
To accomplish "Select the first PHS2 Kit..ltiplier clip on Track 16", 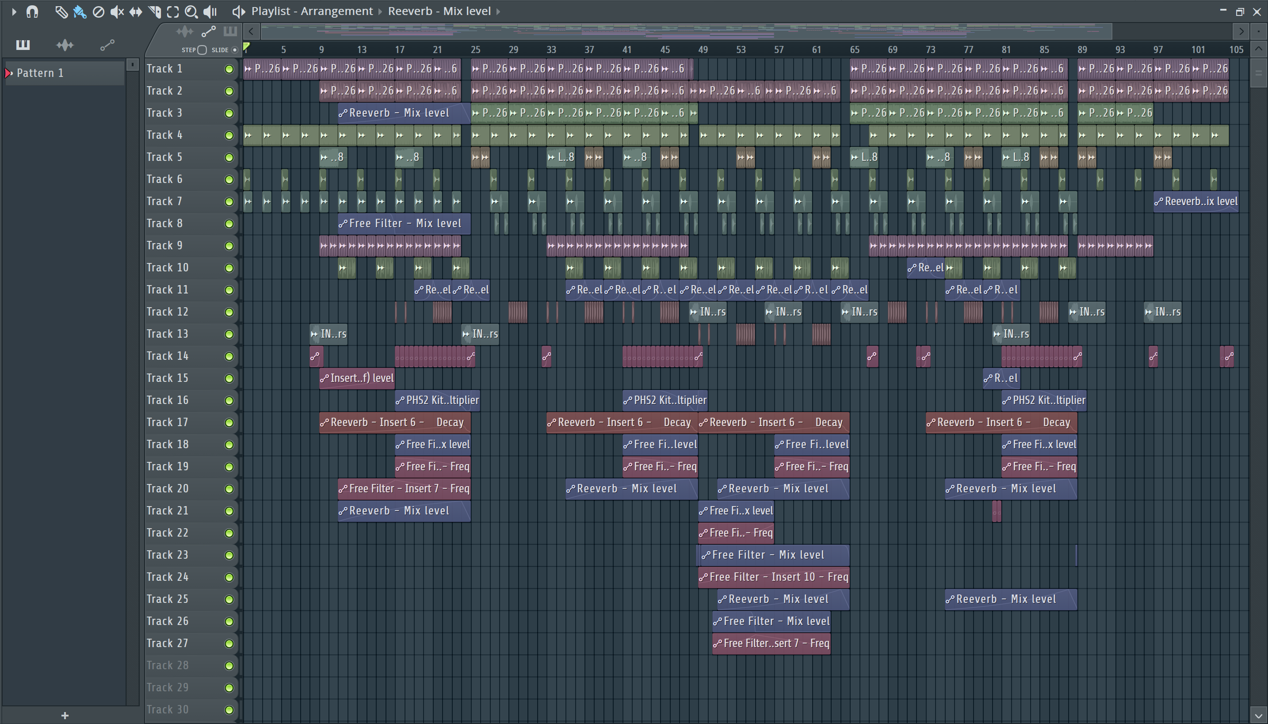I will [x=437, y=400].
